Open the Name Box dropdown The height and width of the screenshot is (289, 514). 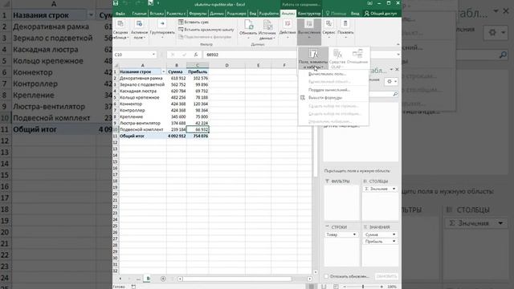pyautogui.click(x=153, y=55)
